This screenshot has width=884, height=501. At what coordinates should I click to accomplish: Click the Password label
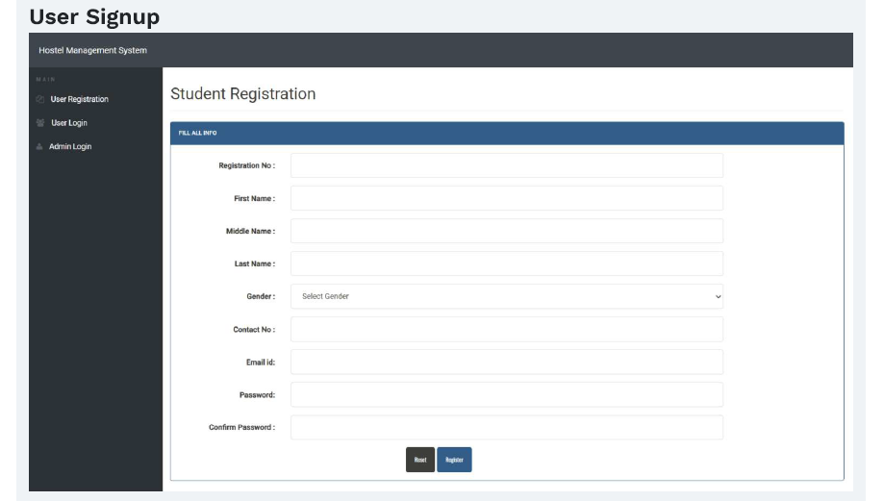click(x=257, y=395)
